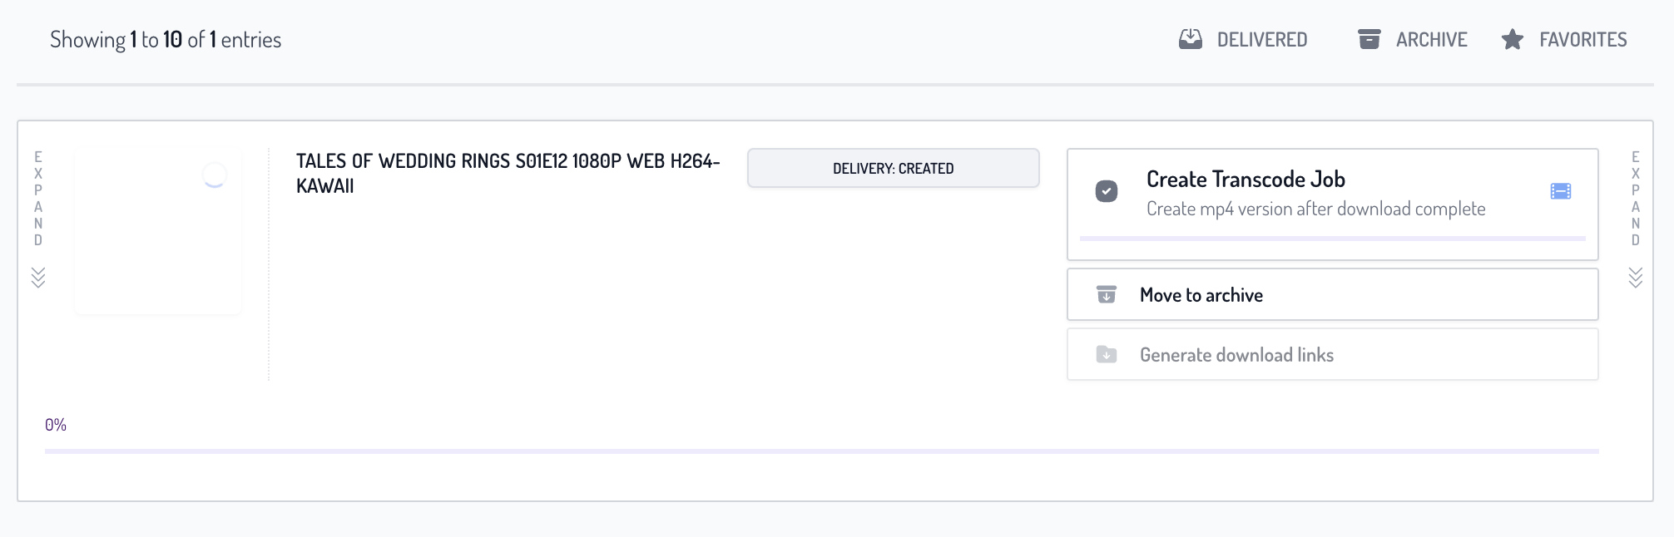Click the DELIVERY: CREATED status button
The height and width of the screenshot is (537, 1674).
[x=893, y=167]
